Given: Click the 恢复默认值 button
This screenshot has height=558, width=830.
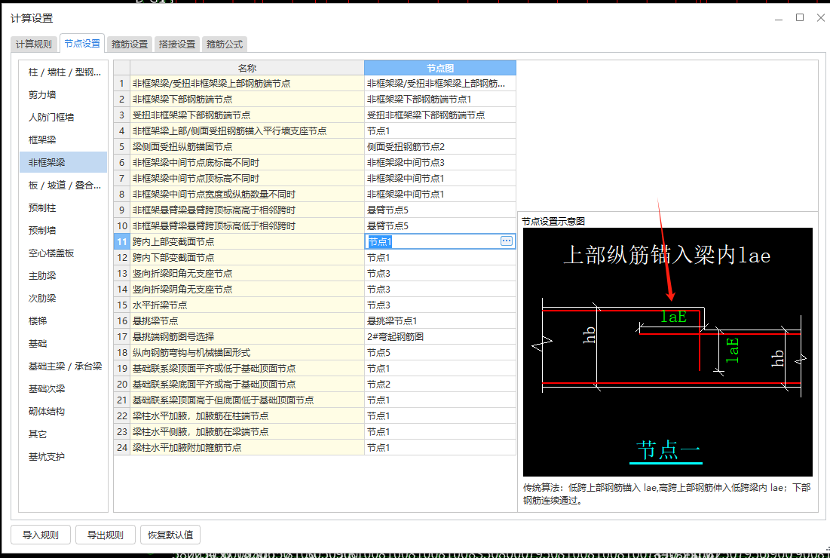Looking at the screenshot, I should pos(170,535).
